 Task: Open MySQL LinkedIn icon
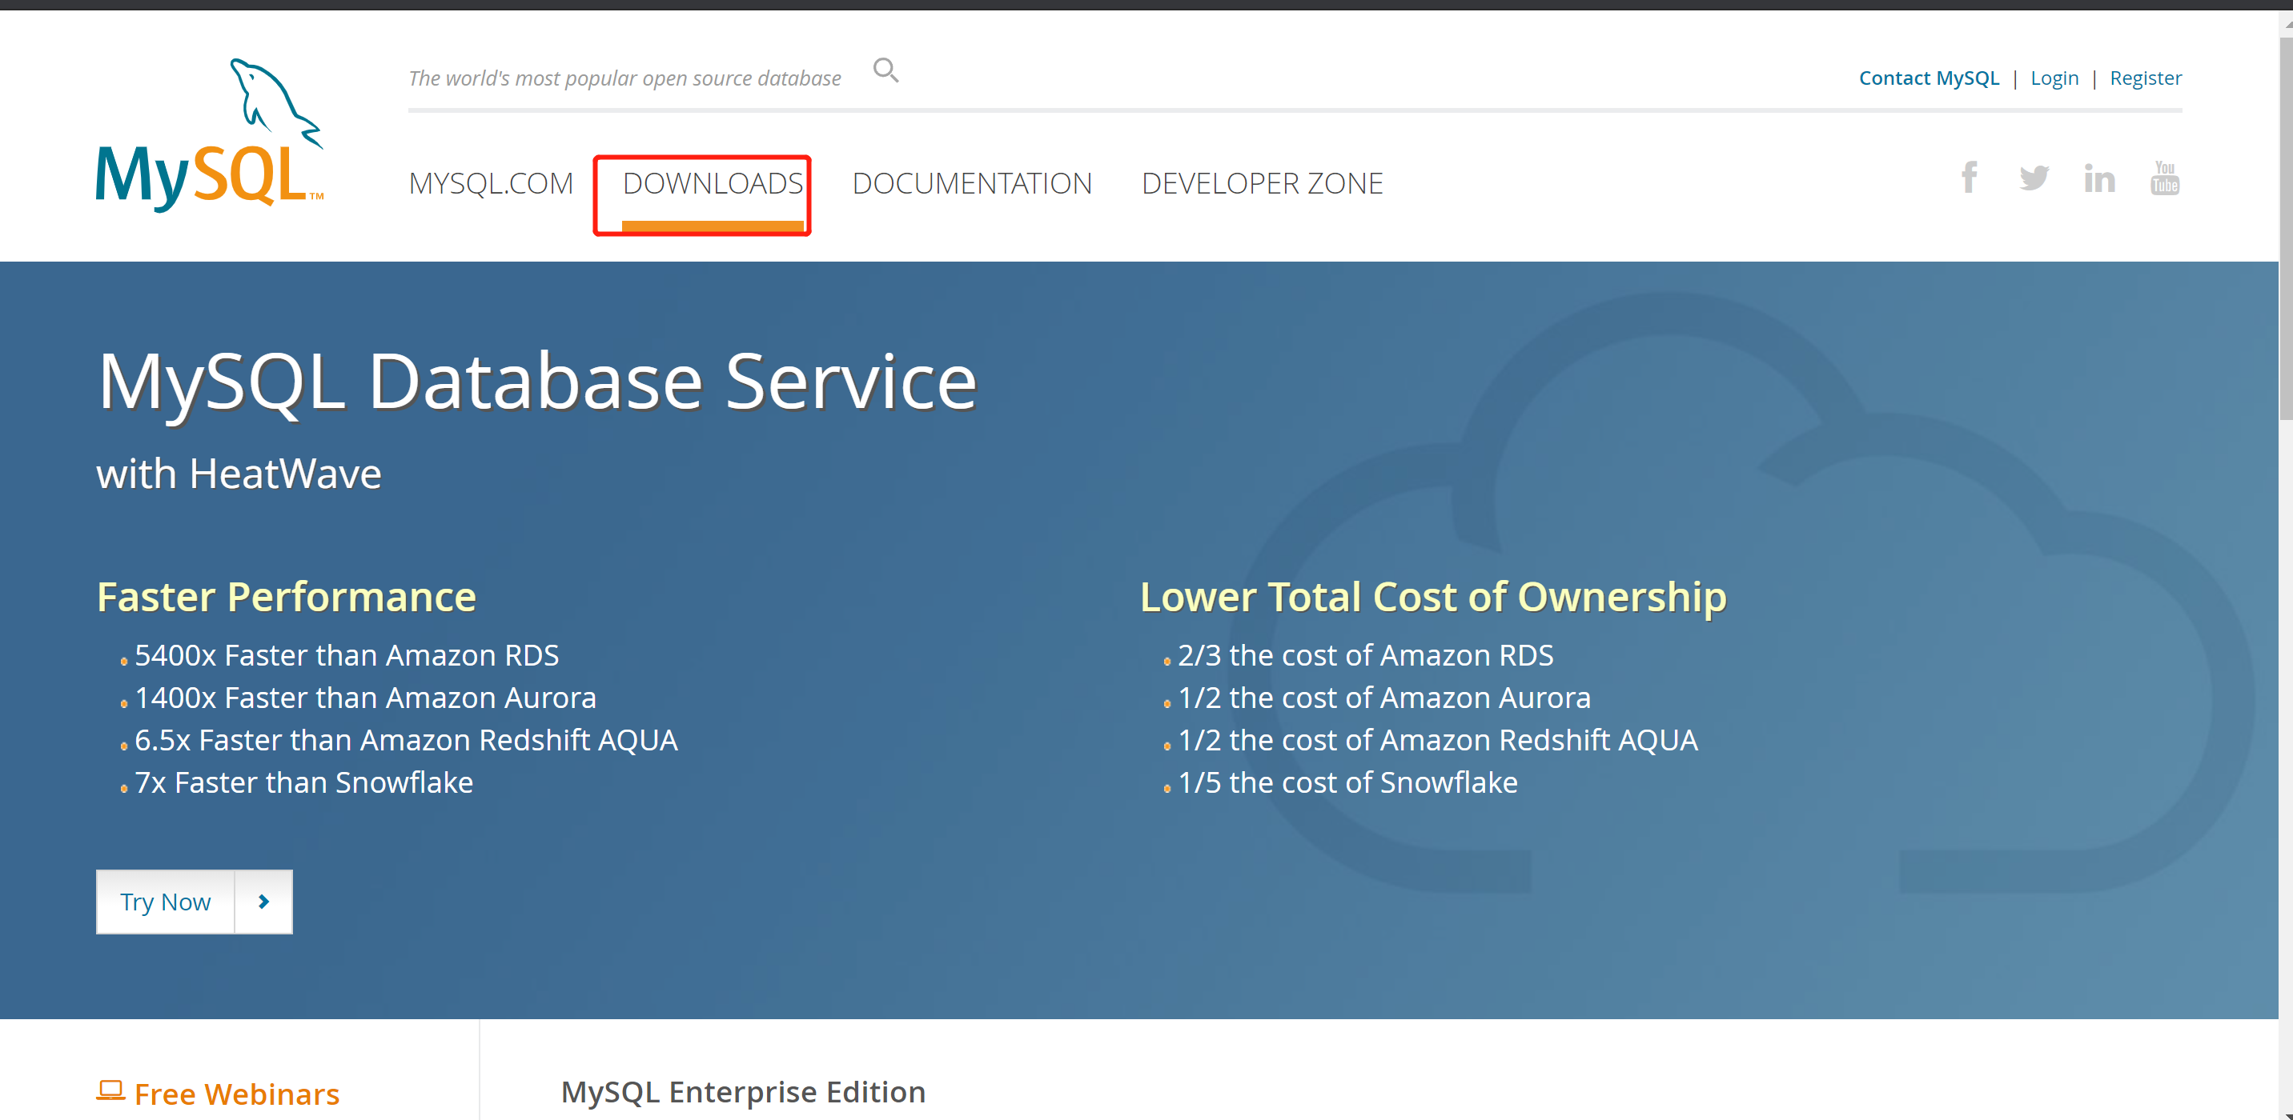click(2099, 179)
